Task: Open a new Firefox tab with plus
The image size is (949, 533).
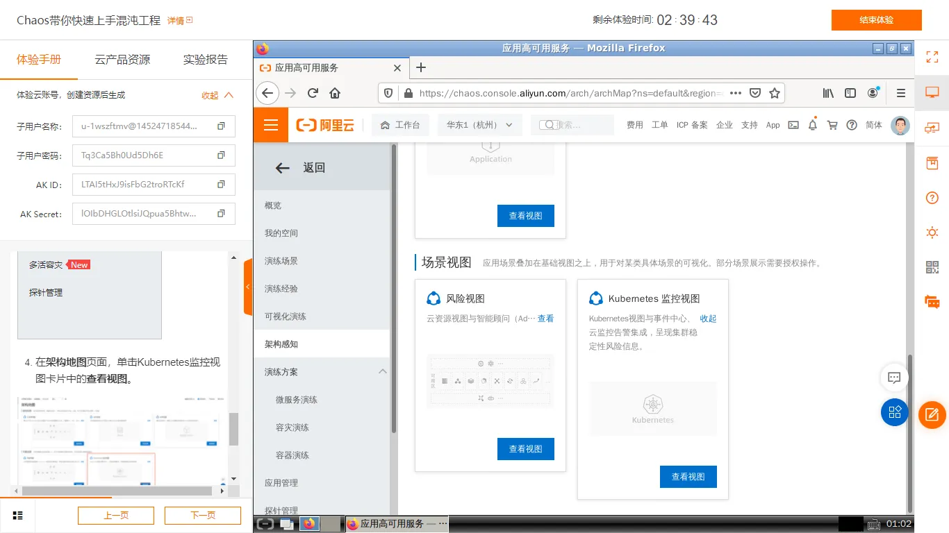Action: 420,67
